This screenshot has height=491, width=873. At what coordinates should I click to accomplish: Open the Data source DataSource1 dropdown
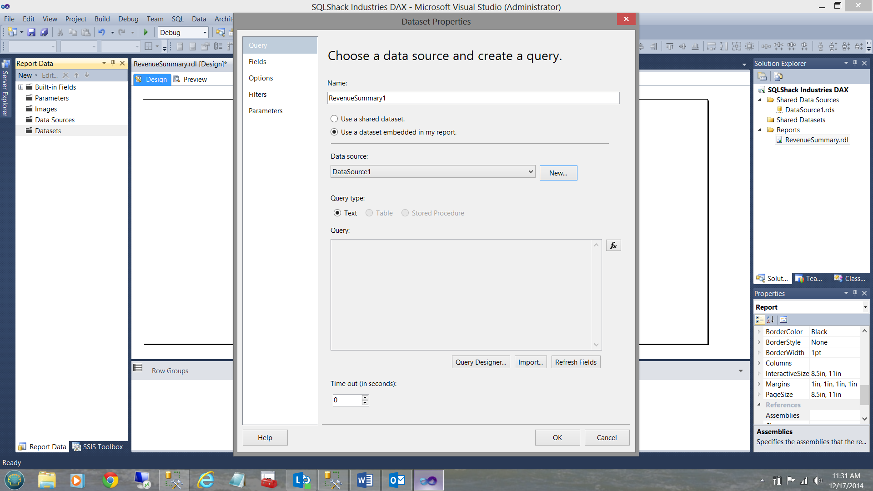[530, 172]
